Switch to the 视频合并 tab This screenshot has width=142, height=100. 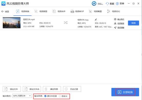click(59, 12)
